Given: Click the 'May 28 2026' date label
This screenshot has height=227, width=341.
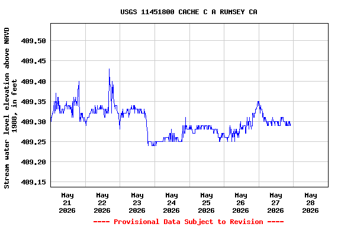Looking at the screenshot, I should tap(310, 203).
